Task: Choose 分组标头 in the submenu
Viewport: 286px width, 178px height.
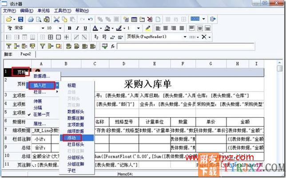Action: pos(75,158)
